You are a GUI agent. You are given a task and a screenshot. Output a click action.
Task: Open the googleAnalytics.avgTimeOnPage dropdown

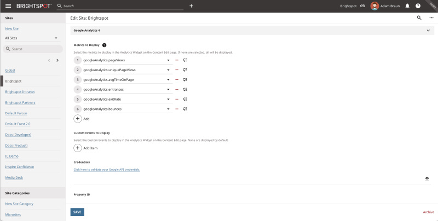pyautogui.click(x=128, y=79)
